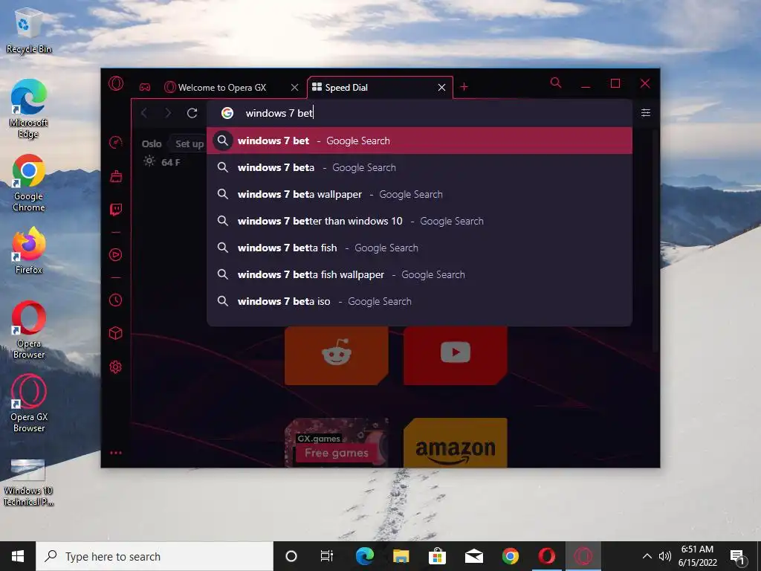
Task: Switch to the Welcome to Opera GX tab
Action: point(222,88)
